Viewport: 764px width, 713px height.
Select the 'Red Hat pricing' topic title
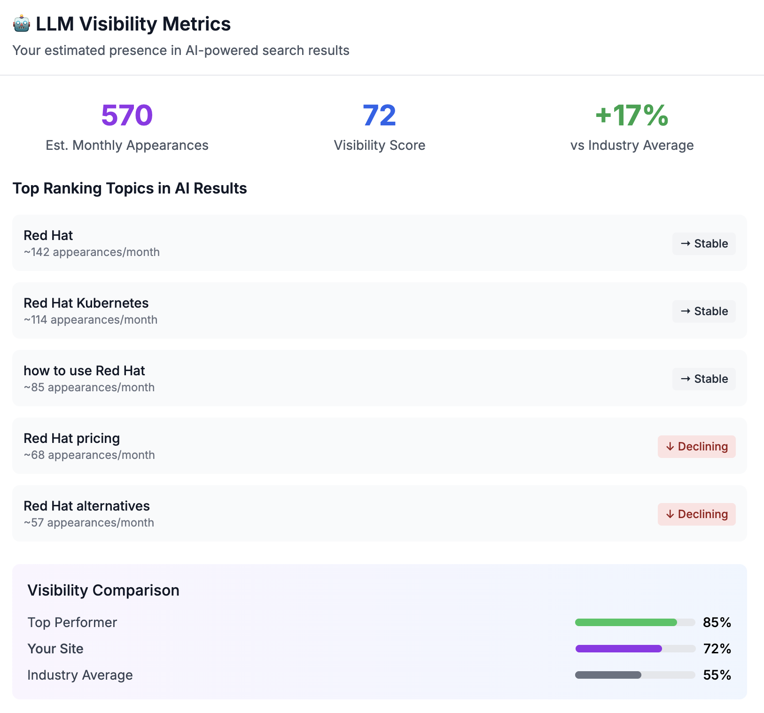[72, 438]
